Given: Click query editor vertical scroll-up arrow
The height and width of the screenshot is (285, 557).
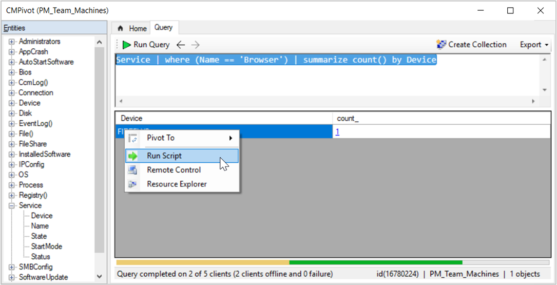Looking at the screenshot, I should coord(545,60).
